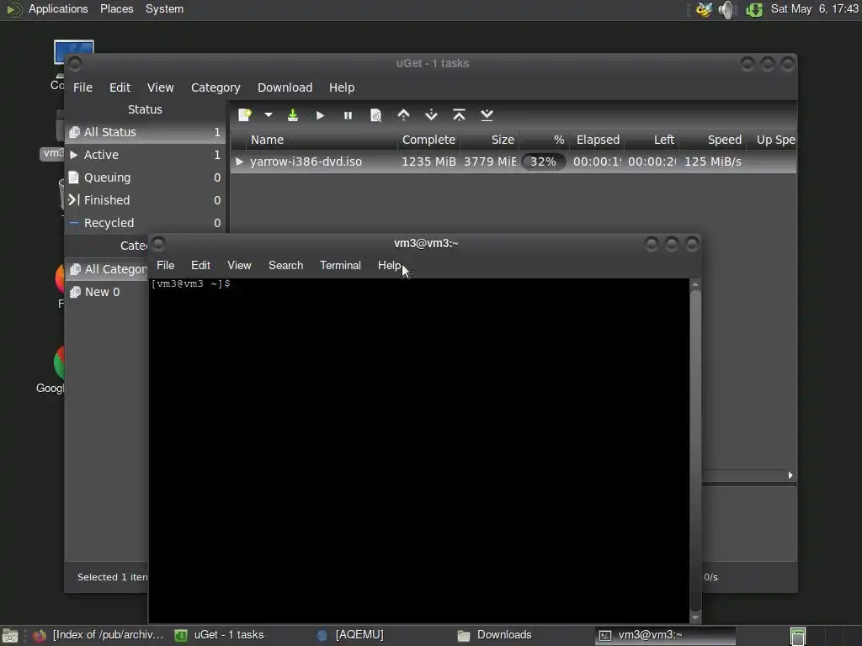Click the terminal vertical scrollbar thumb
This screenshot has width=862, height=646.
coord(695,451)
